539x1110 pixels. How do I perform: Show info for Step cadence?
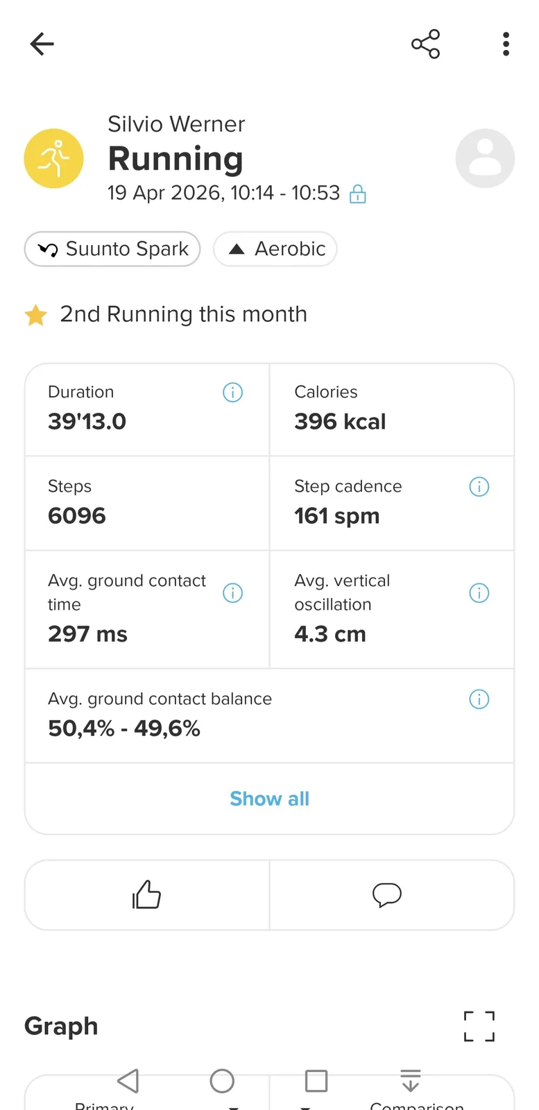click(479, 487)
